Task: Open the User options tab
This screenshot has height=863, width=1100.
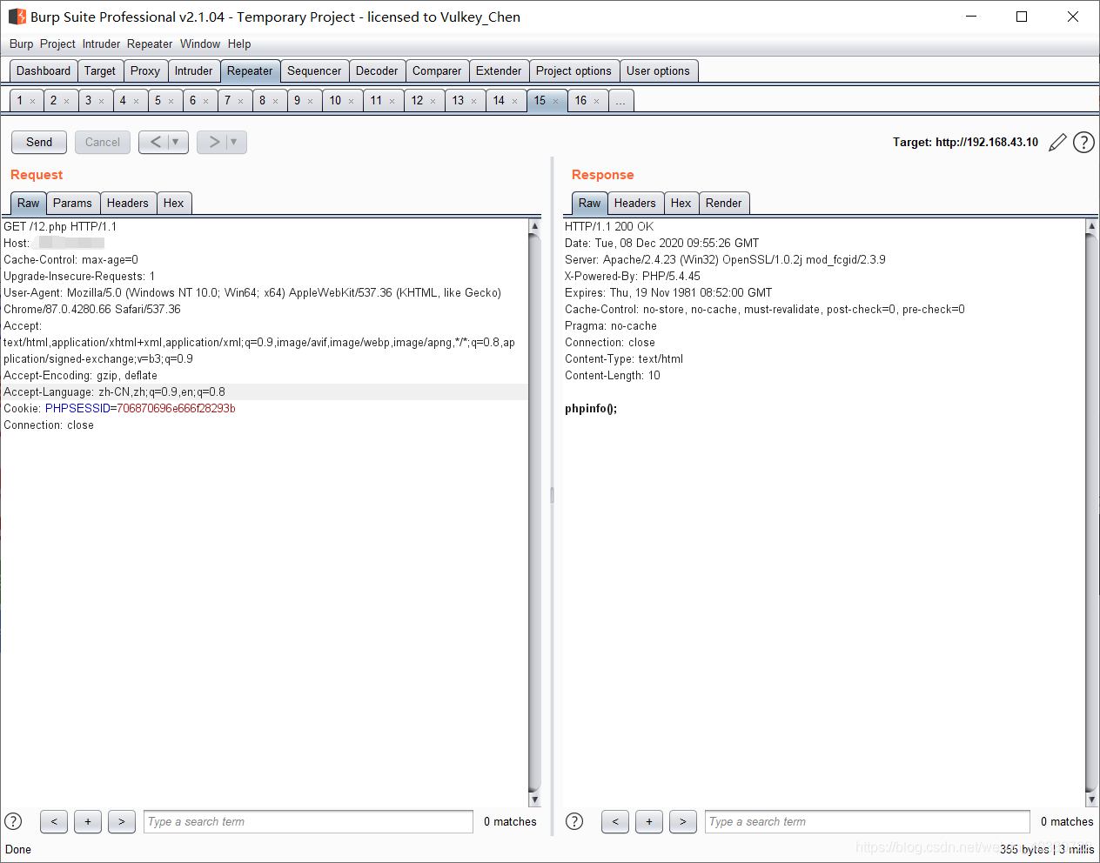Action: coord(658,71)
